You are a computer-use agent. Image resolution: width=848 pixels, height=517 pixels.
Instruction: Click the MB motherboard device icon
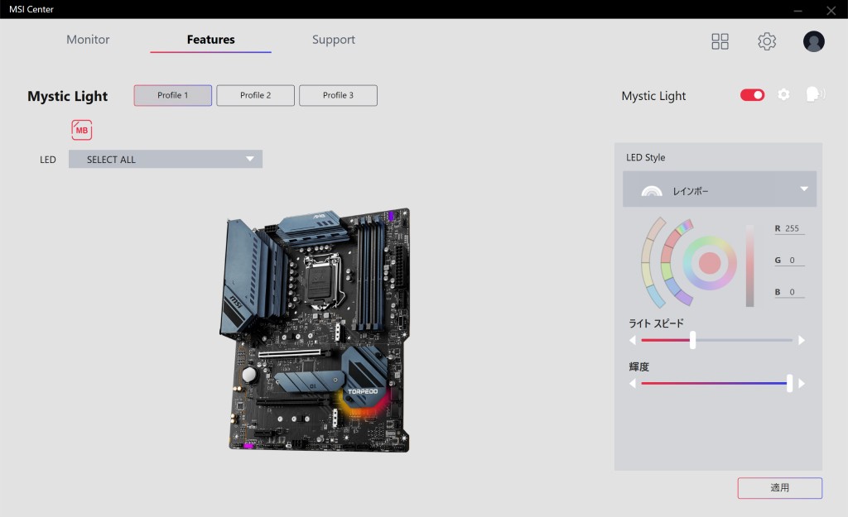point(81,130)
